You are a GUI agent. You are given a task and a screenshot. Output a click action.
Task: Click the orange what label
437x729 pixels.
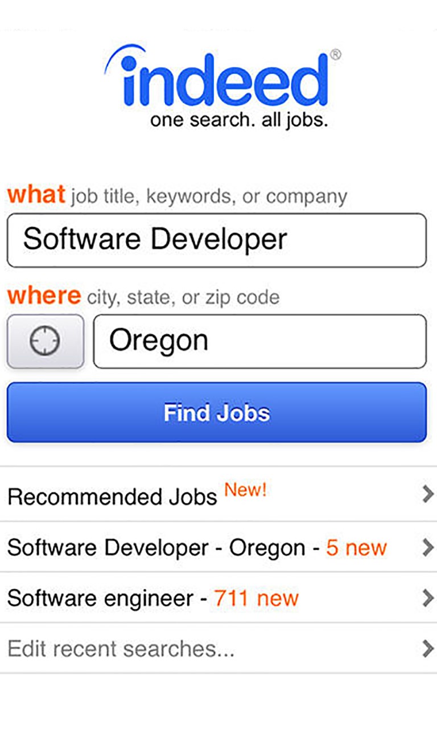click(36, 195)
